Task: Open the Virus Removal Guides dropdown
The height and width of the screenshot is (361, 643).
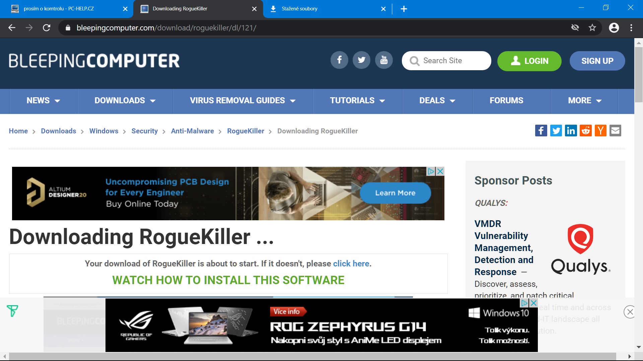Action: pyautogui.click(x=242, y=101)
